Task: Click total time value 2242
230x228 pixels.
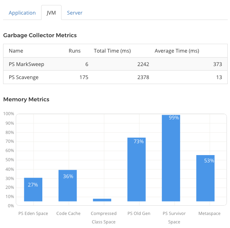Action: tap(143, 64)
